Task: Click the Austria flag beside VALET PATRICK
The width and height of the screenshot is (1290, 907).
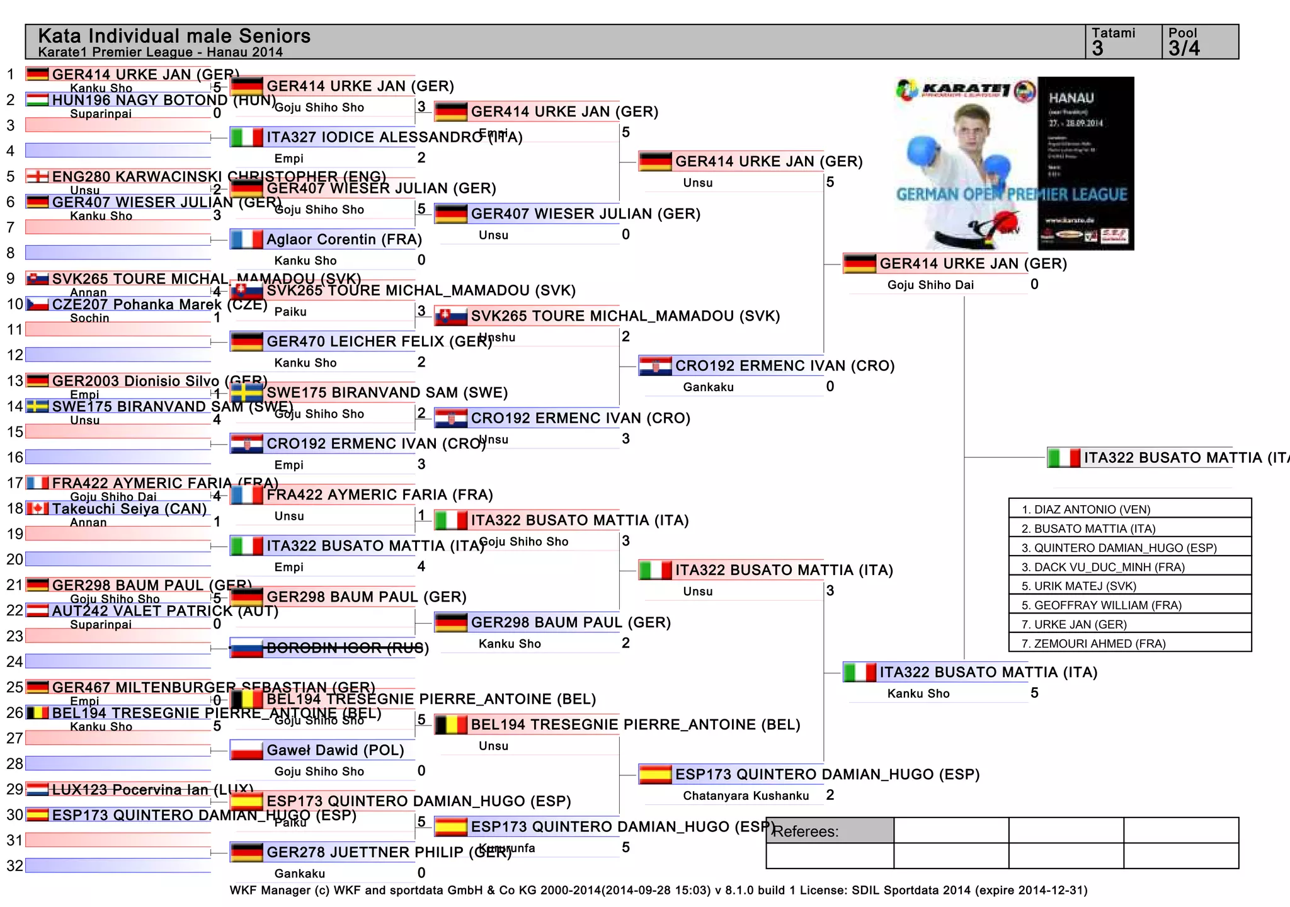Action: 37,610
